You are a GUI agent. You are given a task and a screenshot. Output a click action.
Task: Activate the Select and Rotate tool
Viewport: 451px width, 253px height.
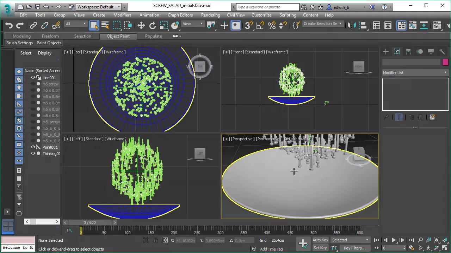tap(153, 25)
